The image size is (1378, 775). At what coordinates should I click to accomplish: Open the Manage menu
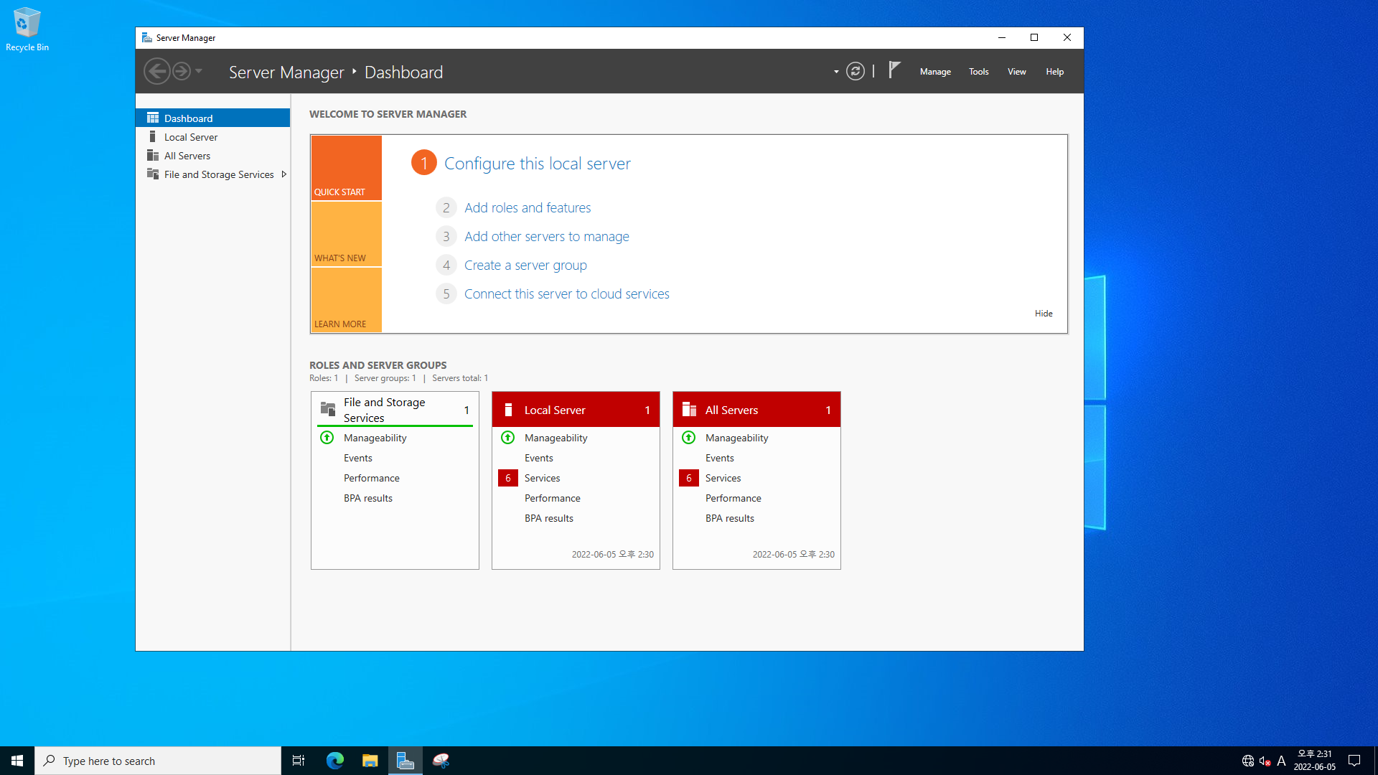point(935,72)
